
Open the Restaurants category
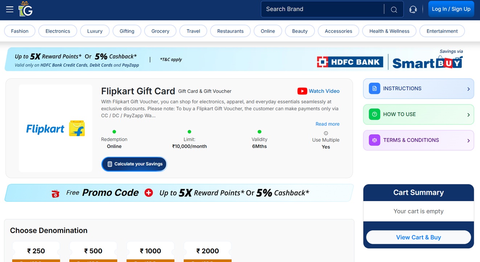click(x=230, y=31)
